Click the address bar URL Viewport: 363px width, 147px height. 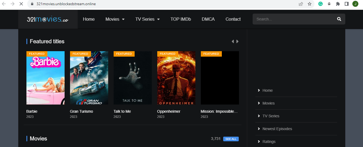[x=66, y=4]
